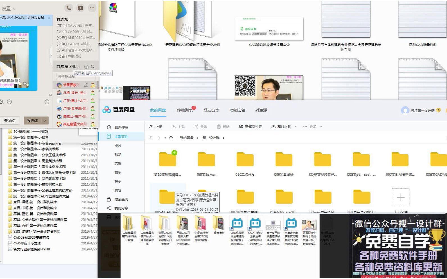Image resolution: width=447 pixels, height=279 pixels.
Task: Select file CAD卸载干净方法 in list
Action: pyautogui.click(x=27, y=243)
